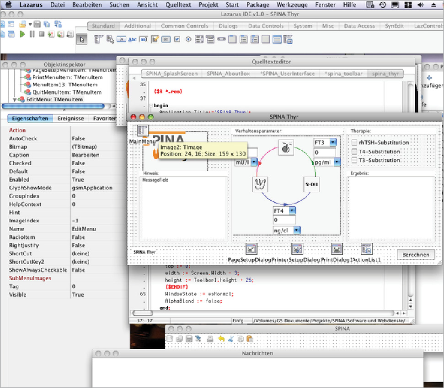Open the Projekt menu in the menu bar
This screenshot has width=444, height=388.
(x=209, y=5)
